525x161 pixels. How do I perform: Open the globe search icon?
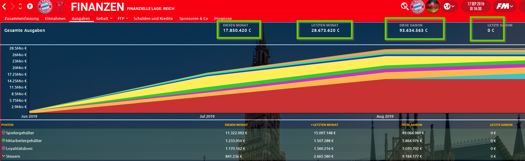405,6
